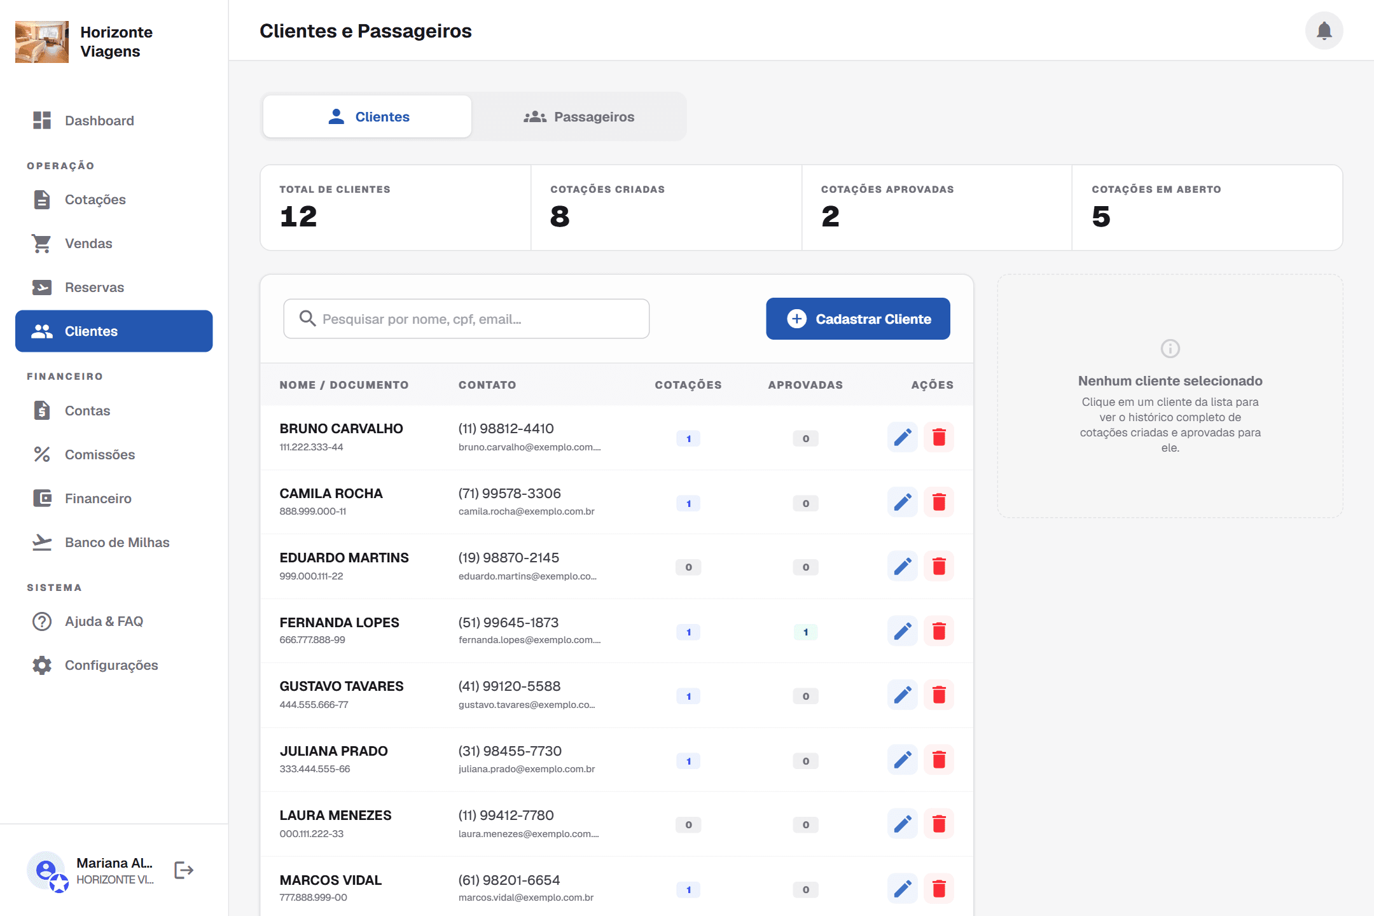
Task: Click the Cotações em Aberto stat card
Action: [1207, 207]
